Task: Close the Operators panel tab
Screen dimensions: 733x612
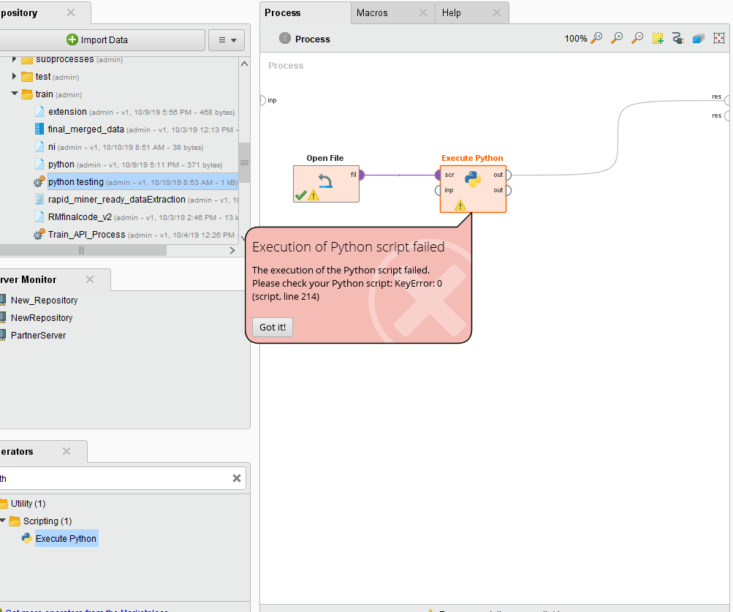Action: [67, 451]
